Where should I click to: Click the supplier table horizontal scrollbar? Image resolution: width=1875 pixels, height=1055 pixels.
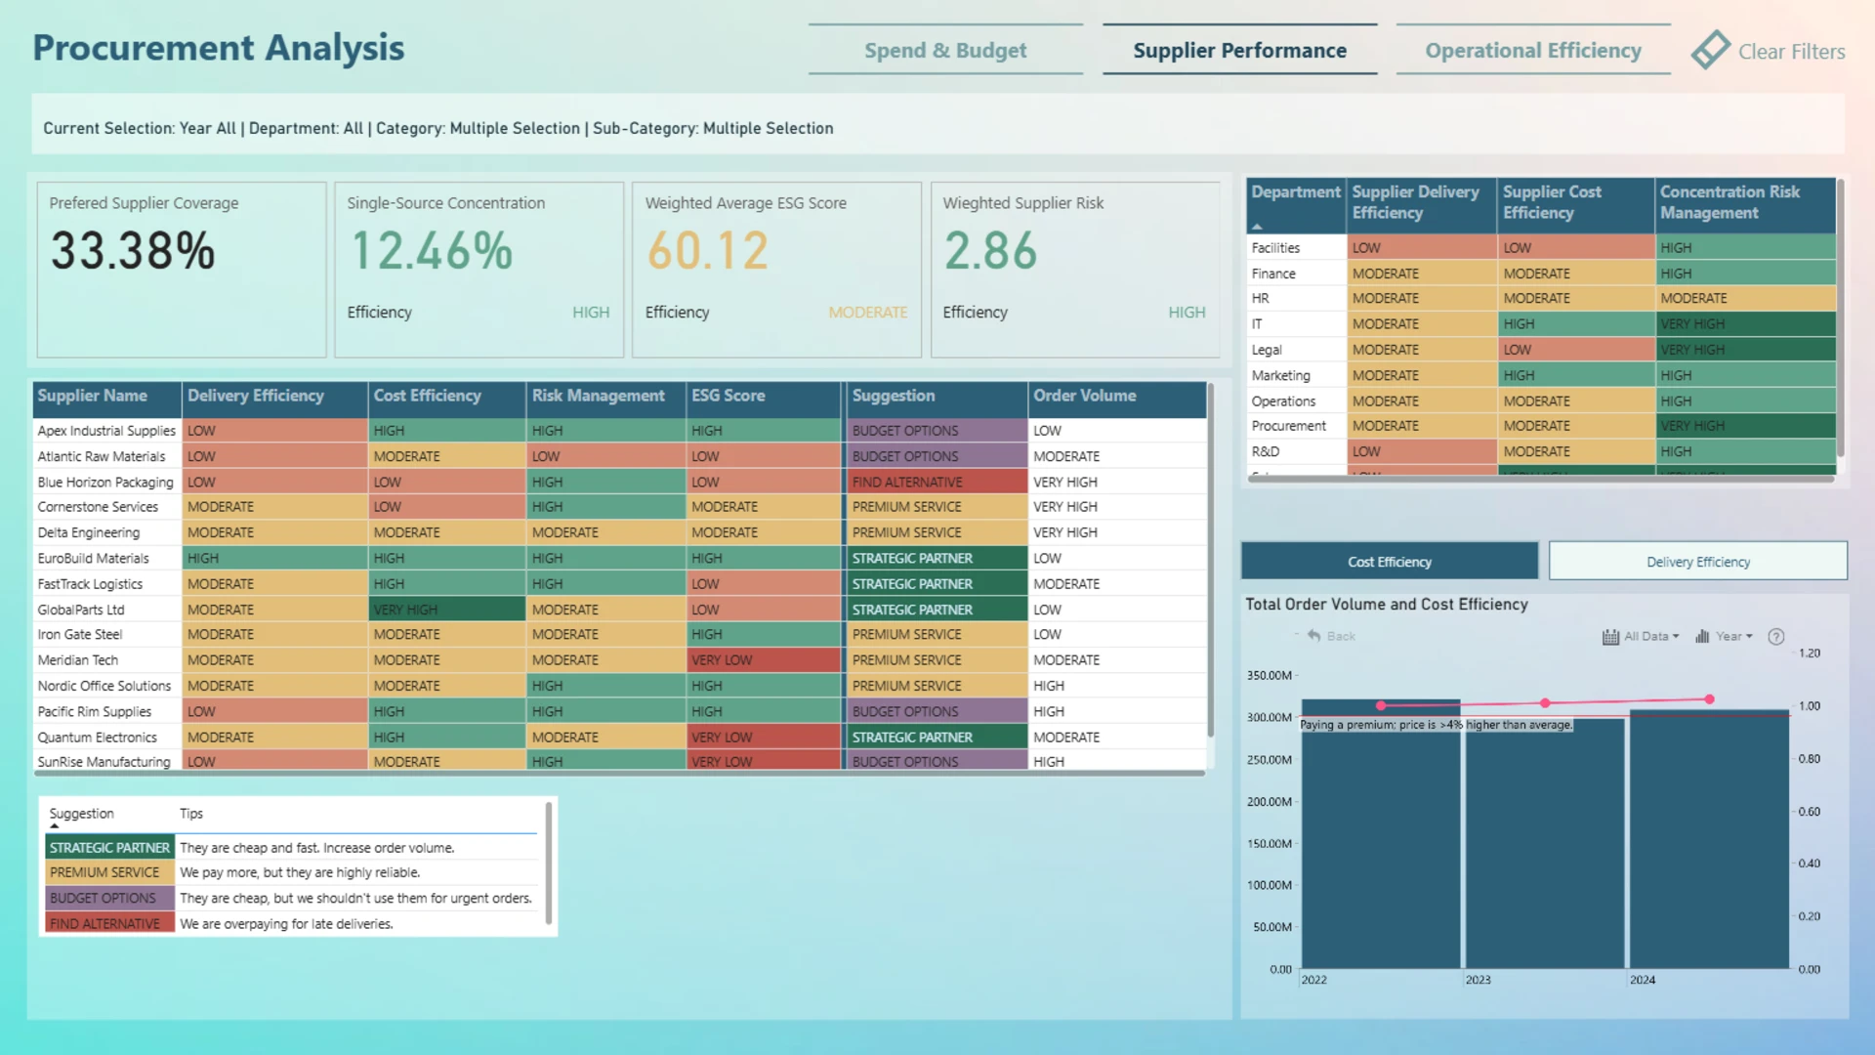(x=620, y=774)
